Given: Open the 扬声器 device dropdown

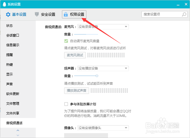Looking at the screenshot, I should [103, 68].
